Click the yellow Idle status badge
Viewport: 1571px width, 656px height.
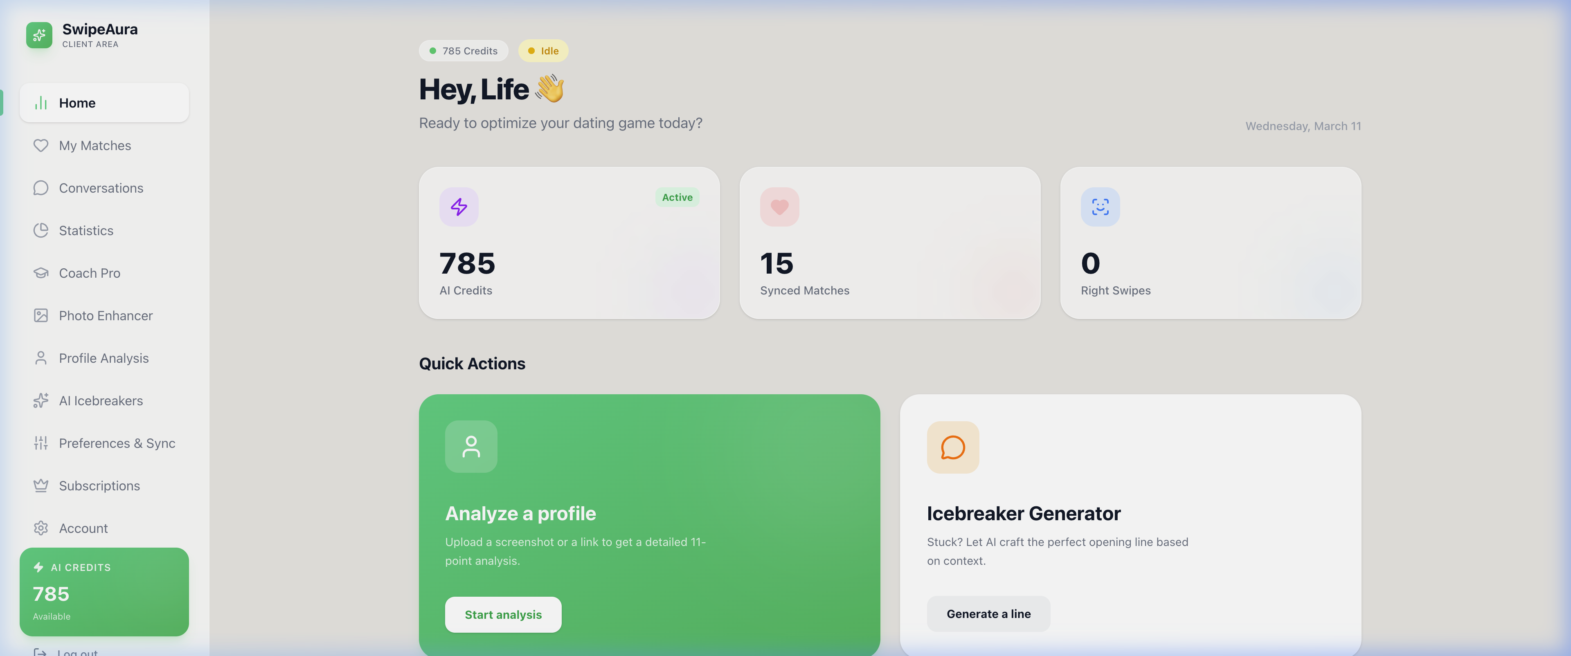pyautogui.click(x=543, y=51)
